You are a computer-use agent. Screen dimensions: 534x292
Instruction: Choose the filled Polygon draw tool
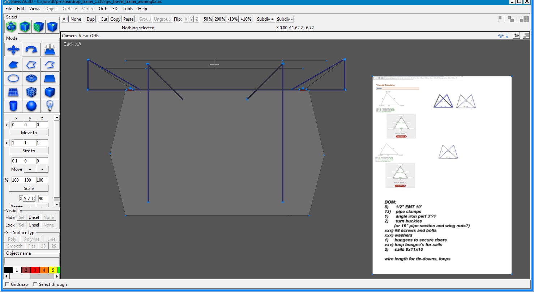[13, 65]
